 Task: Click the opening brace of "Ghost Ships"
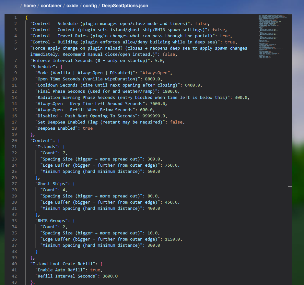click(x=74, y=184)
